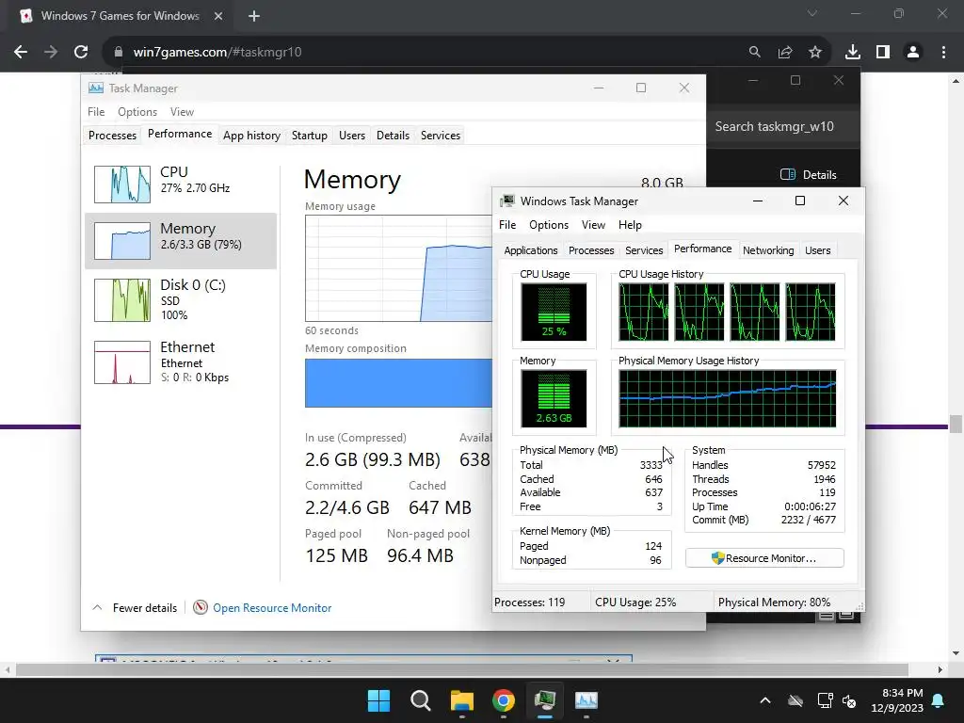Click the page horizontal scrollbar
964x723 pixels.
[x=461, y=669]
